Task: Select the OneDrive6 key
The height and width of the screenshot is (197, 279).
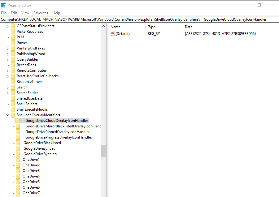Action: (31, 187)
